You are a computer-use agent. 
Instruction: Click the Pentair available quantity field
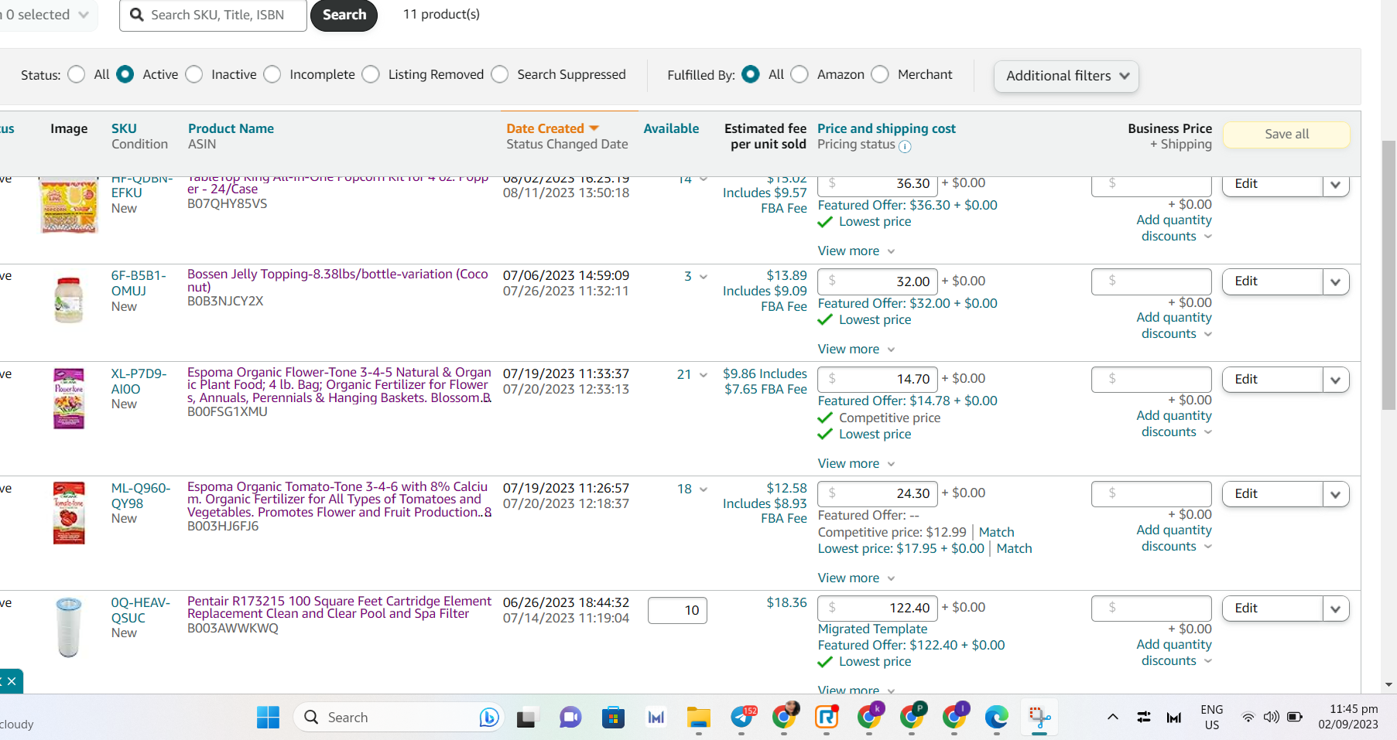click(x=677, y=610)
